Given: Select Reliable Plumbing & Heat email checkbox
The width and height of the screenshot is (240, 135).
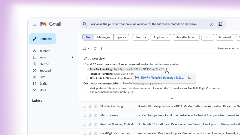Looking at the screenshot, I should (85, 124).
